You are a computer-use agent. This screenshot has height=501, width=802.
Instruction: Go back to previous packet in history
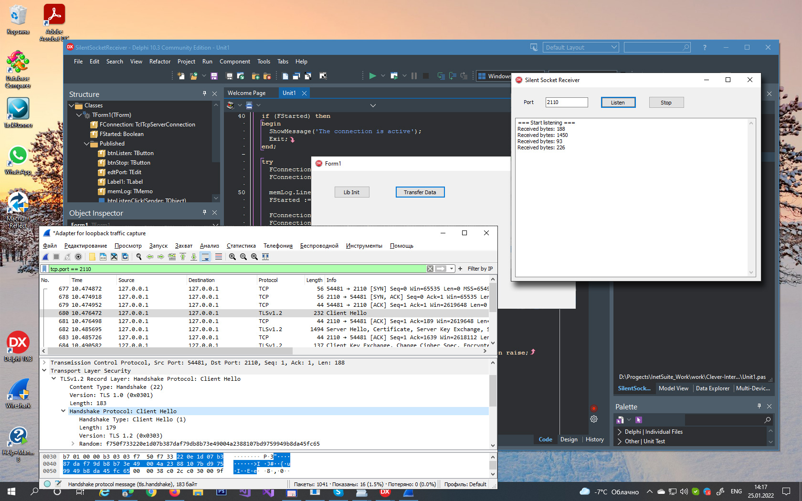[150, 257]
